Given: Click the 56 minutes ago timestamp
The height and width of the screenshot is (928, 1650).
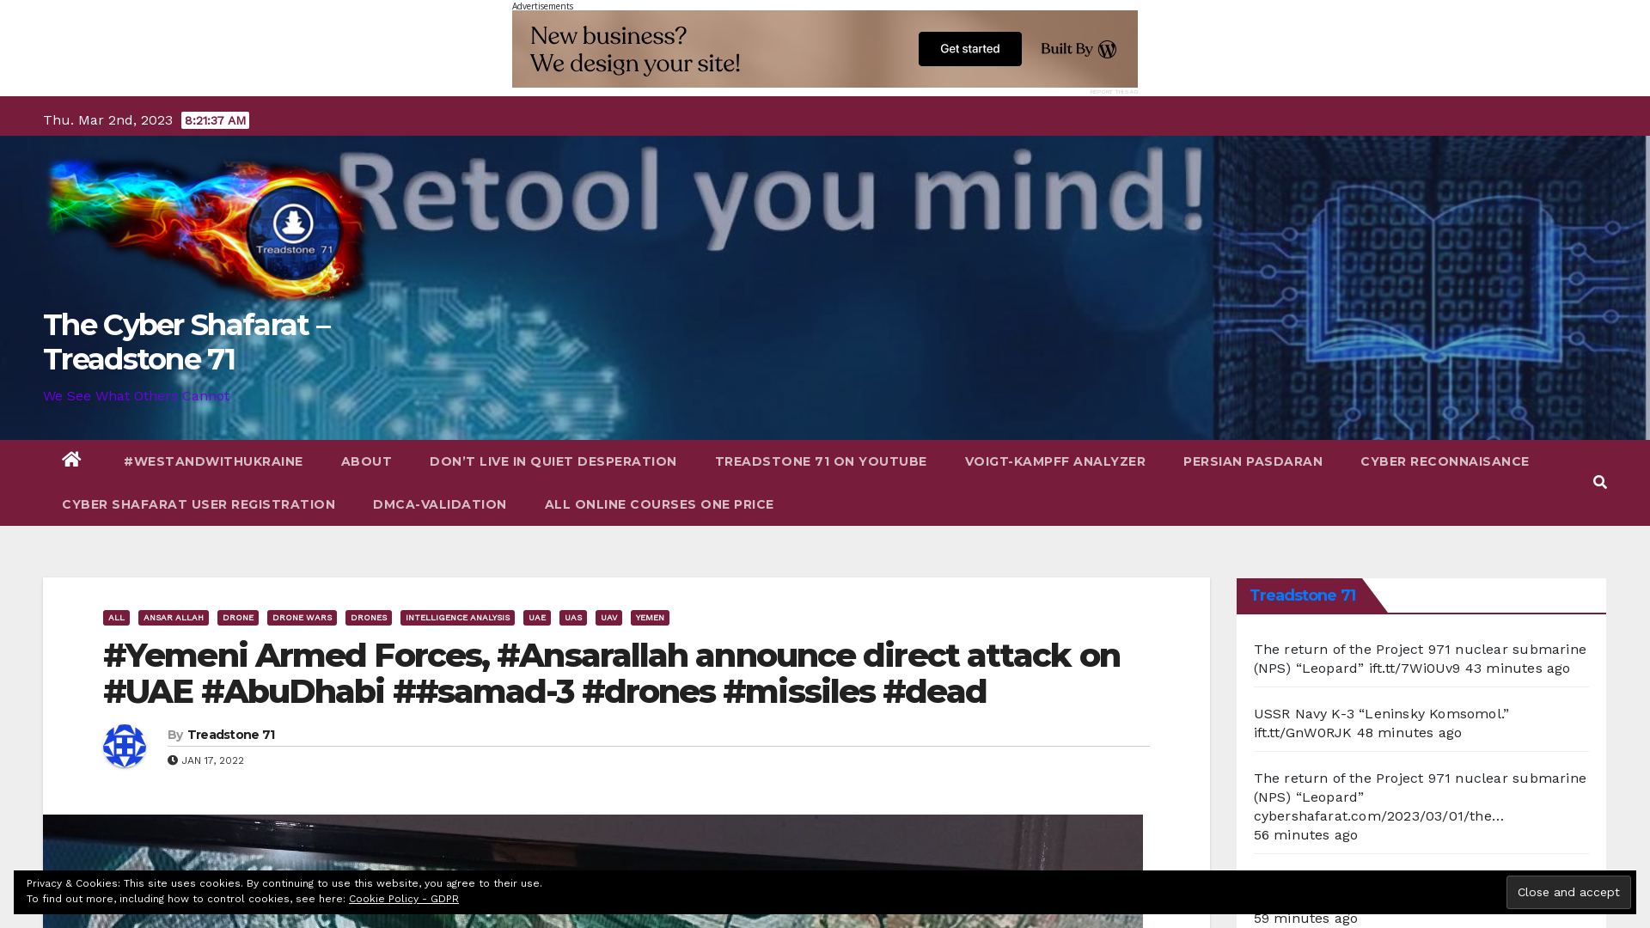Looking at the screenshot, I should [x=1306, y=835].
